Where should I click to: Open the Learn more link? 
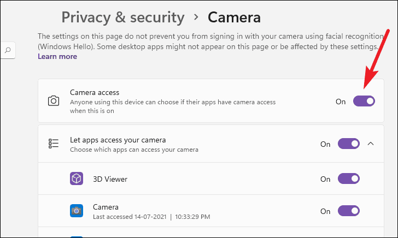pos(57,56)
